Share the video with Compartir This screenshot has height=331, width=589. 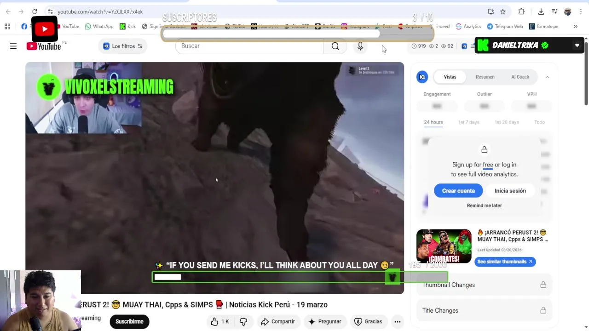pos(278,321)
